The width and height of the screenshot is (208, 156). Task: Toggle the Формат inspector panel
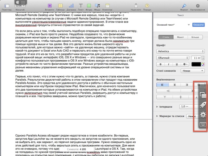pyautogui.click(x=184, y=6)
